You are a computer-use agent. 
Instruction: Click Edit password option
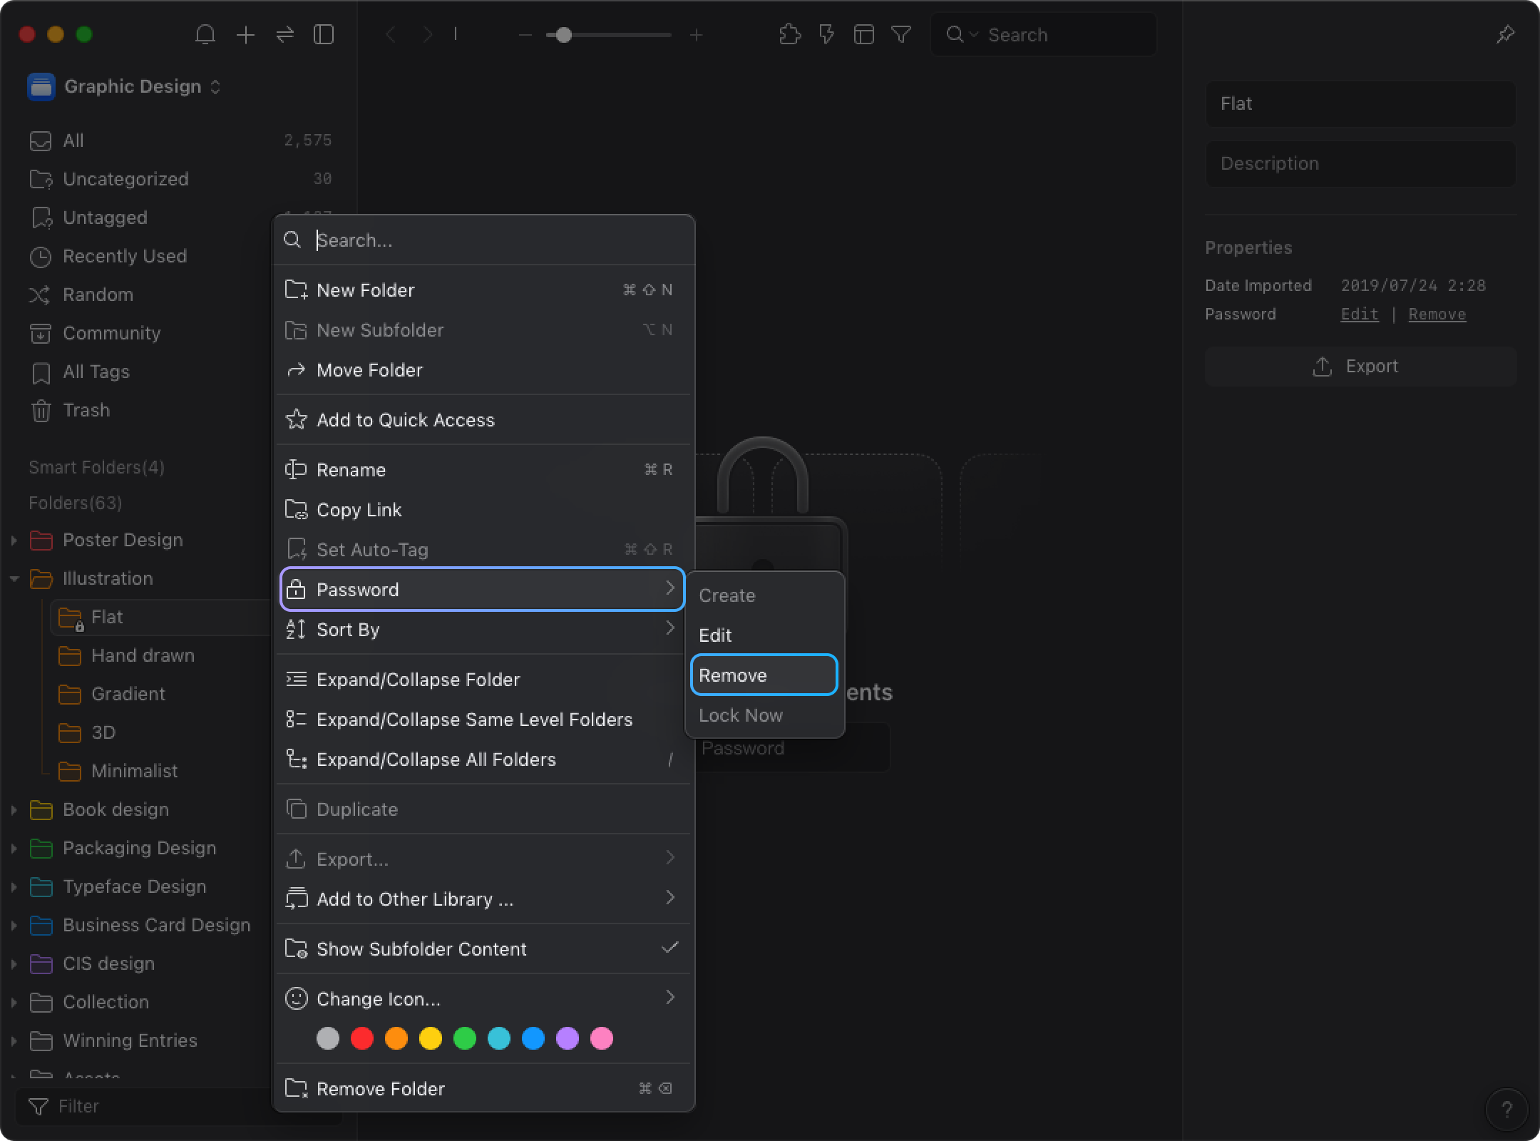[714, 635]
